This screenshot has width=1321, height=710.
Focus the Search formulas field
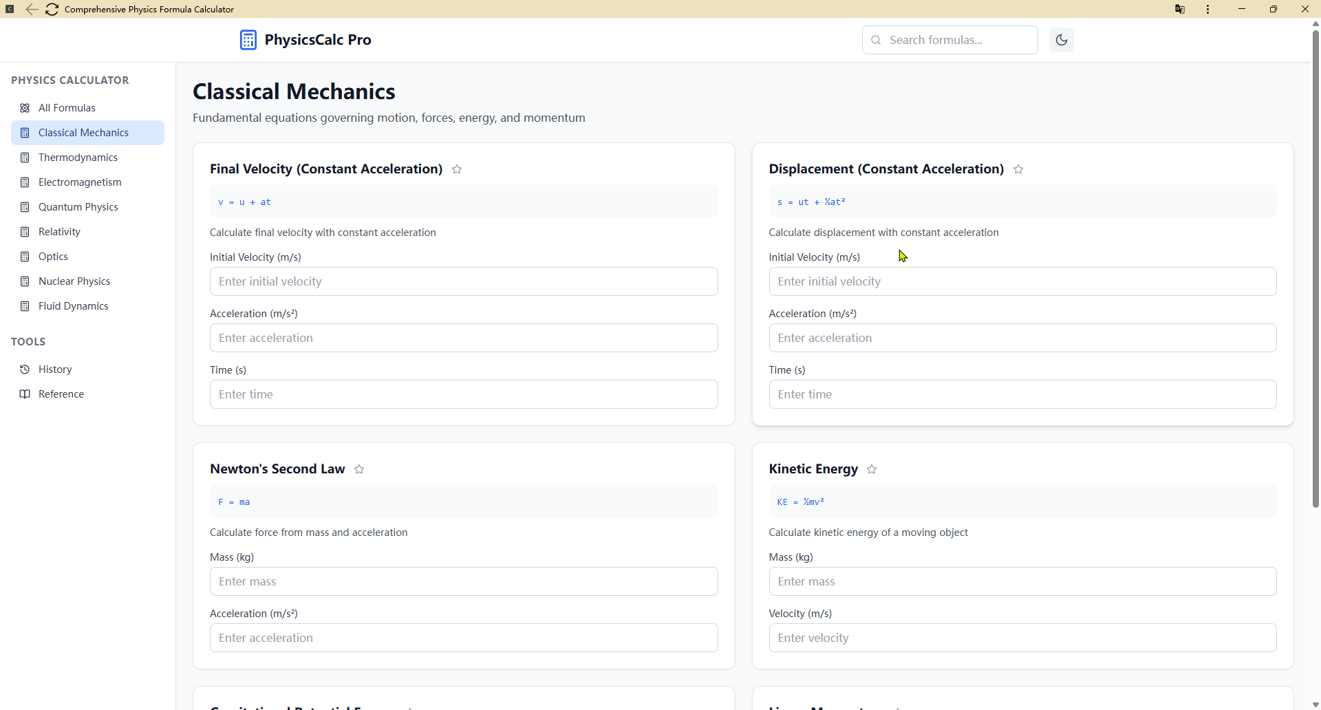click(x=949, y=40)
